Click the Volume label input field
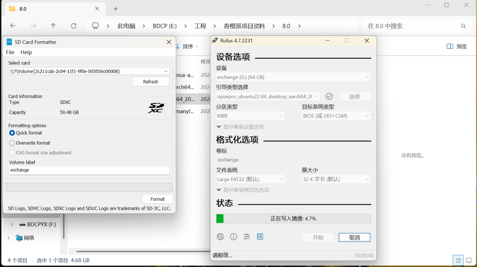 [89, 170]
